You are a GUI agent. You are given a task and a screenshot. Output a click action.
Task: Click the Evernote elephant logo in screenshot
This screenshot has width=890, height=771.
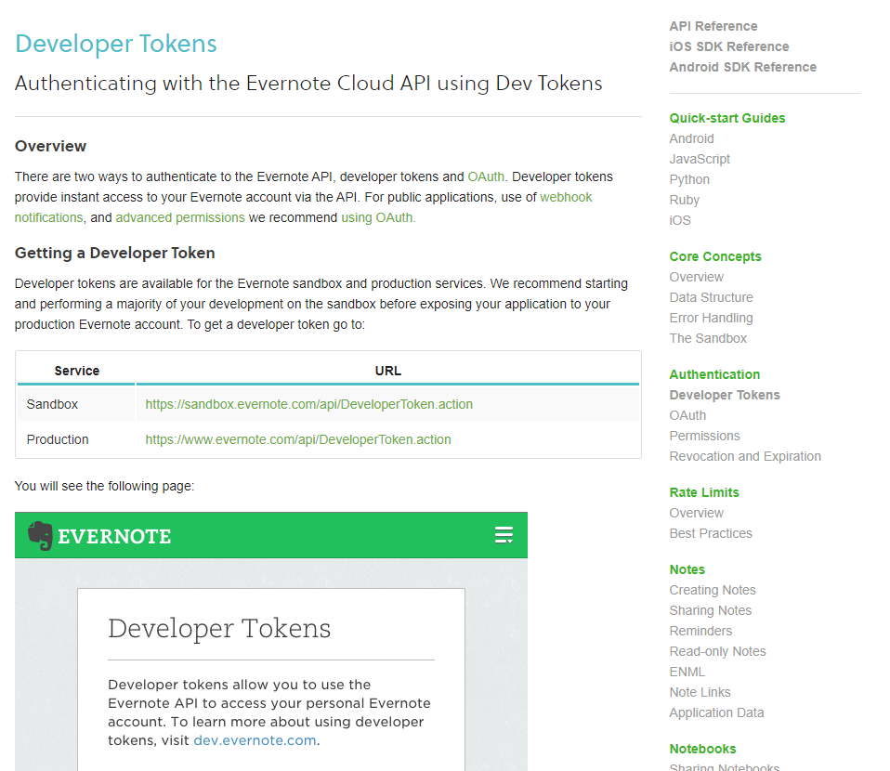[40, 535]
